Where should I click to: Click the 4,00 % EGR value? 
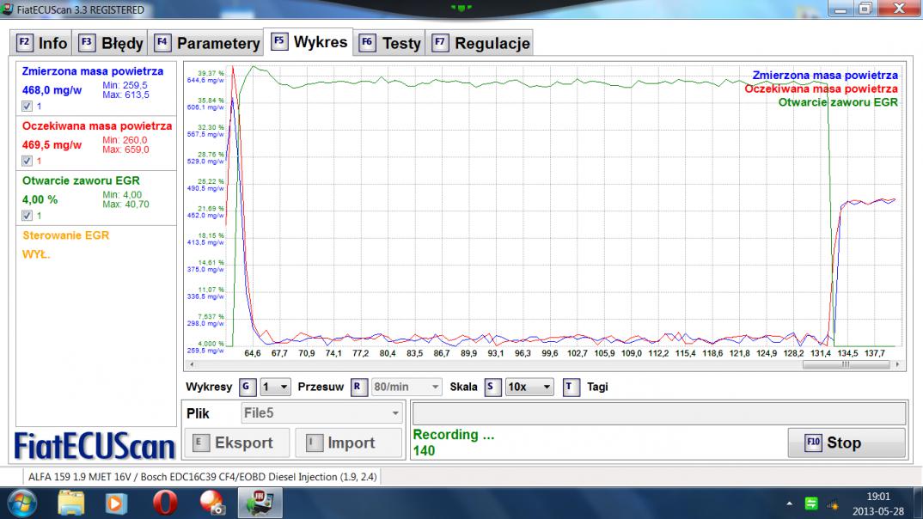pos(40,200)
